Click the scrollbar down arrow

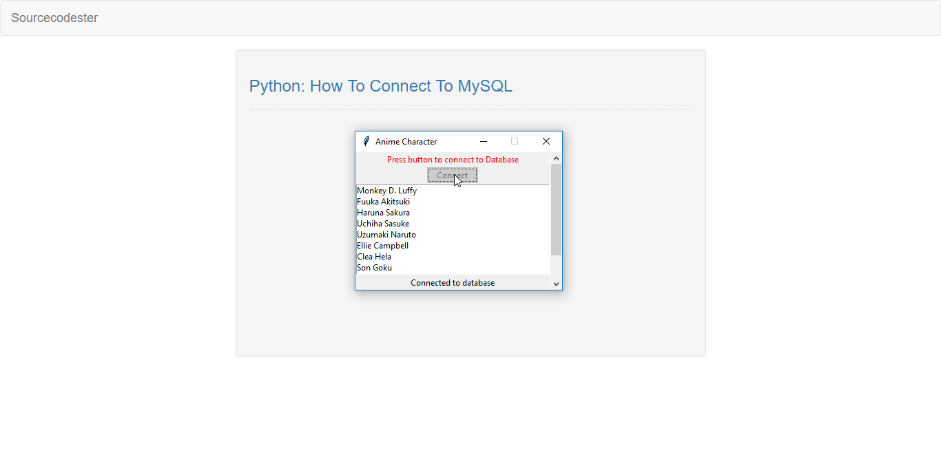tap(557, 284)
